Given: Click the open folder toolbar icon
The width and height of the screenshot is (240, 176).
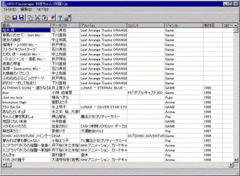Looking at the screenshot, I should point(7,18).
